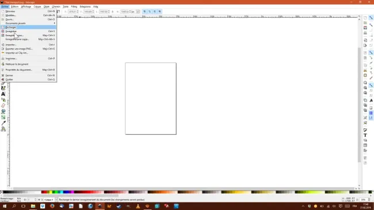Choose Nouveau in the Fichier menu
This screenshot has width=374, height=210.
[28, 11]
